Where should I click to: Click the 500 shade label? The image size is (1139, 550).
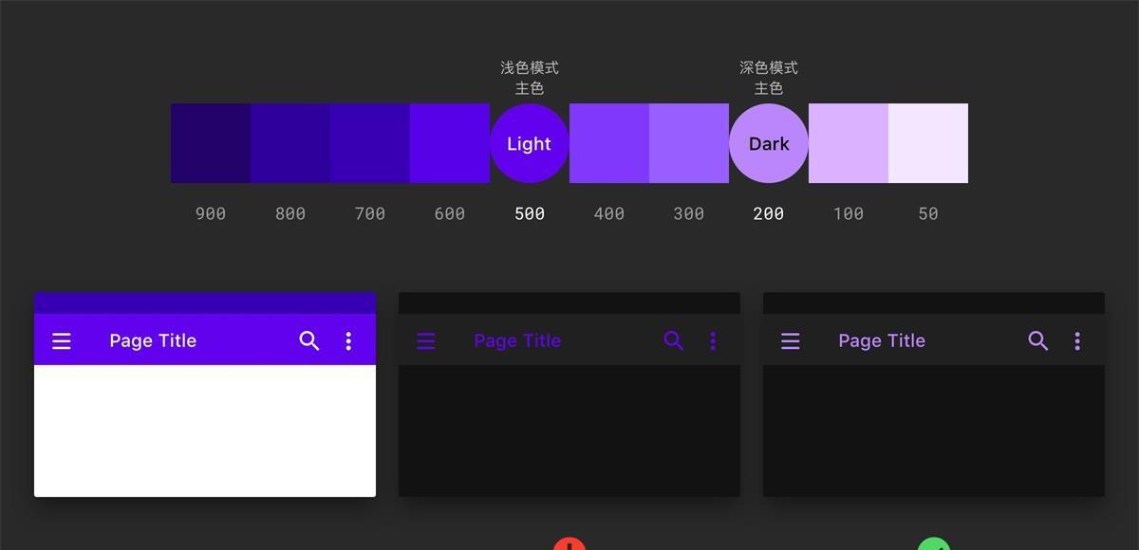click(530, 214)
